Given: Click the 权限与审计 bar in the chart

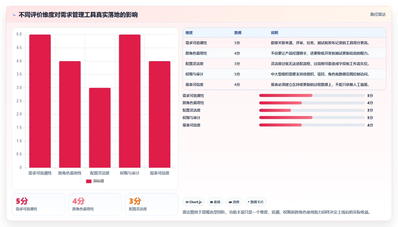Looking at the screenshot, I should 130,101.
